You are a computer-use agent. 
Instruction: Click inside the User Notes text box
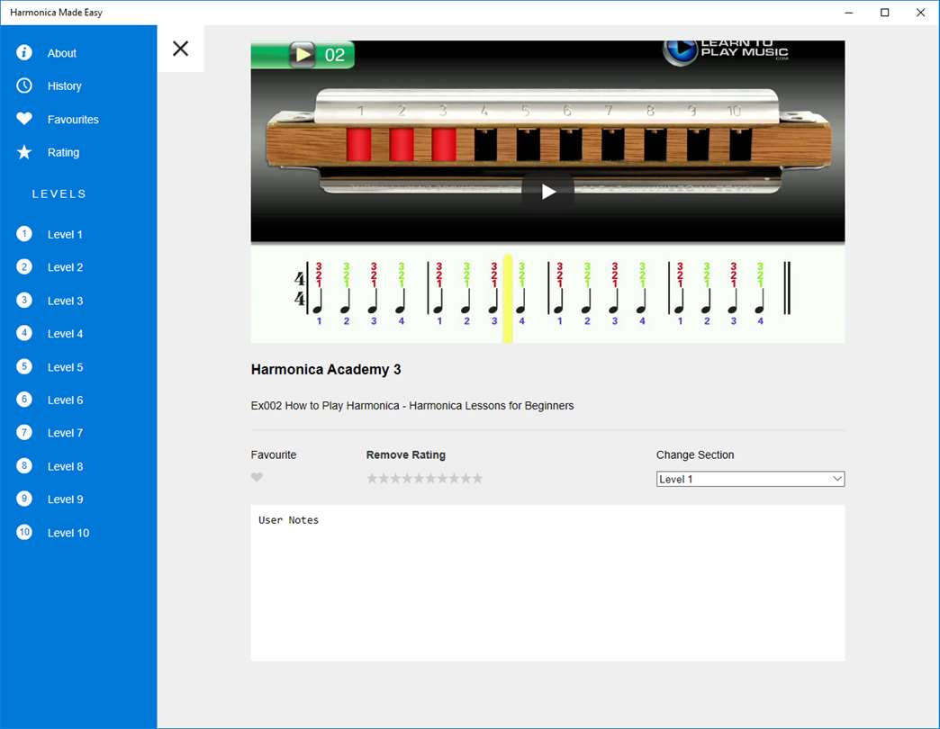point(548,583)
